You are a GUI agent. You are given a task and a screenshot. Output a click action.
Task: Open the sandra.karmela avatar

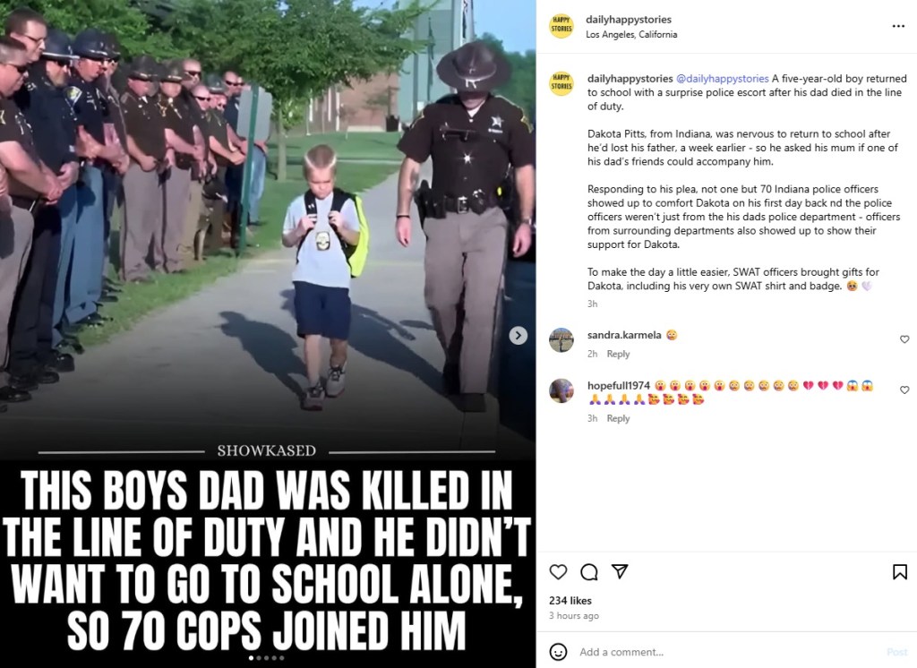[x=561, y=340]
